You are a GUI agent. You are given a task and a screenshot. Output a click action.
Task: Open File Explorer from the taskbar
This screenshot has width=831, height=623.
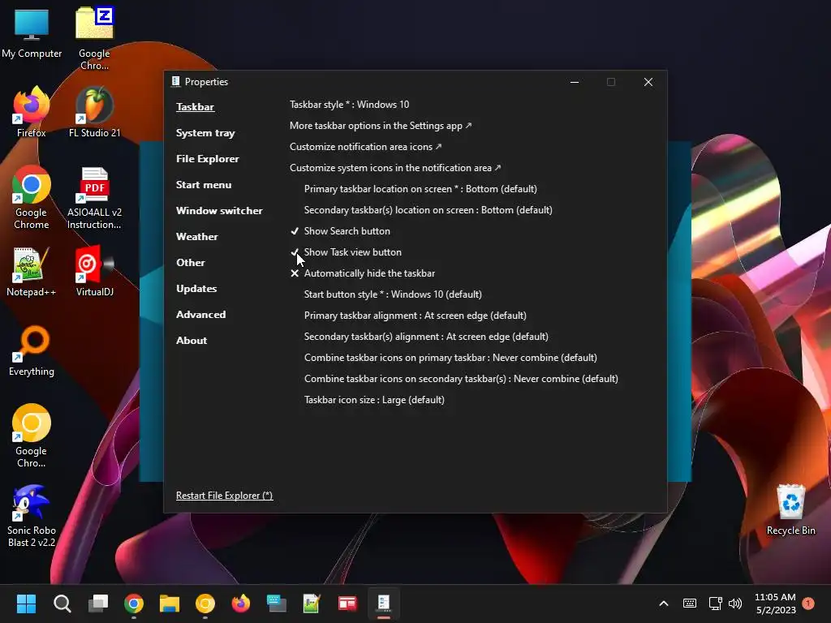coord(170,604)
